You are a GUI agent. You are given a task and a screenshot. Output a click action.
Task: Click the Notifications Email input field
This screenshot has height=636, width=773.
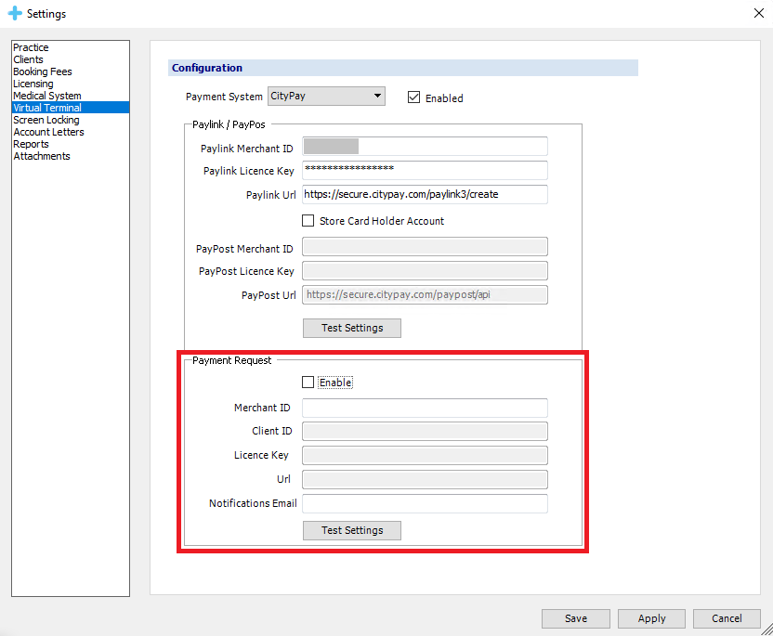[425, 503]
